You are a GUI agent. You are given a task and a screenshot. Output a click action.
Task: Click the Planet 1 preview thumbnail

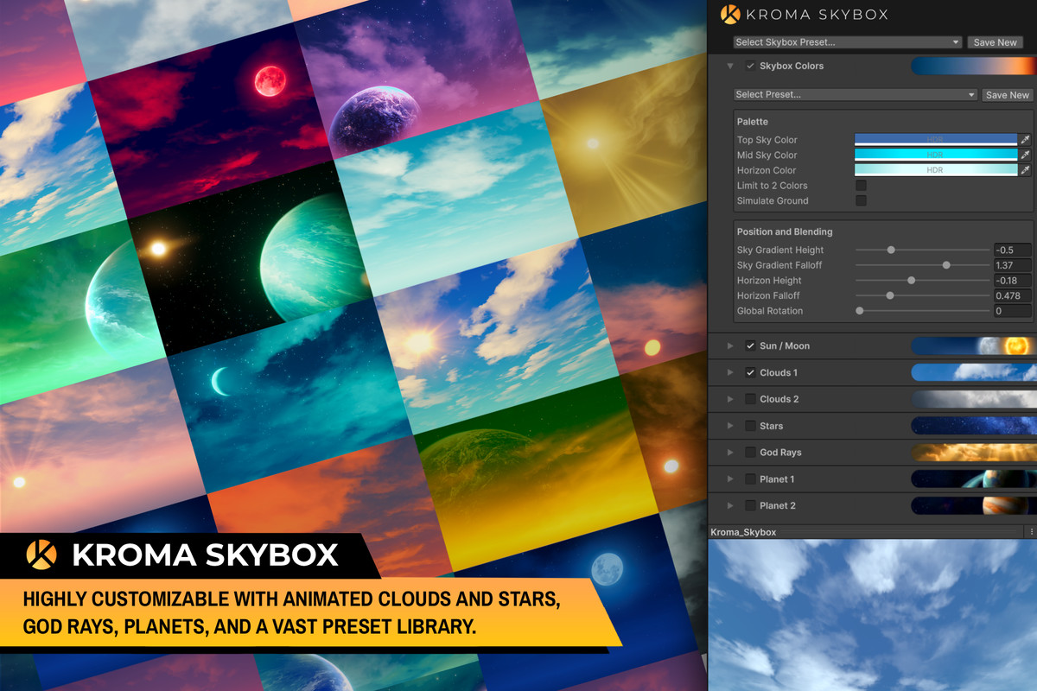point(974,479)
